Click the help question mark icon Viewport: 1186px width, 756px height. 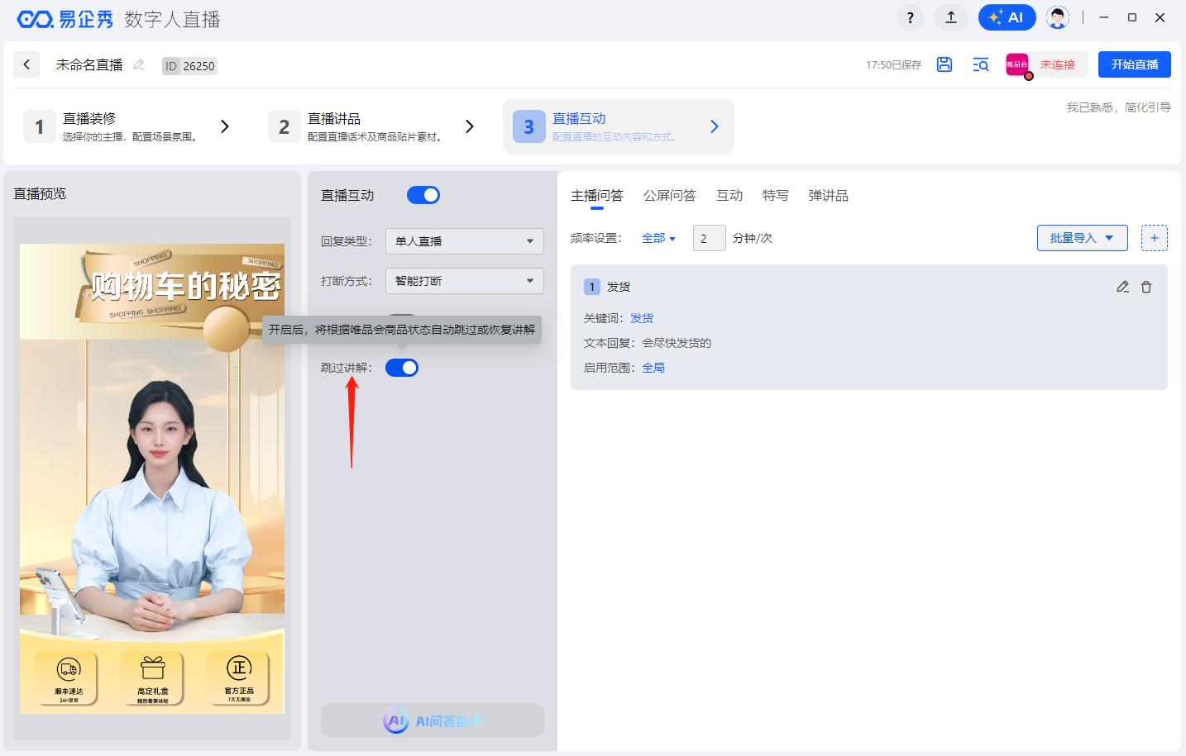click(910, 17)
